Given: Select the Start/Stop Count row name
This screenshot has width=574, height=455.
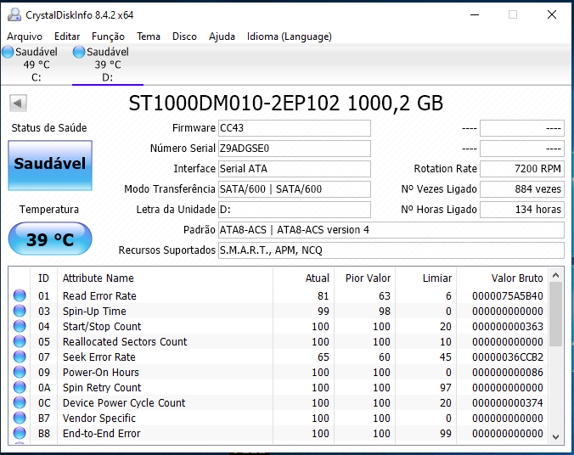Looking at the screenshot, I should [x=102, y=327].
